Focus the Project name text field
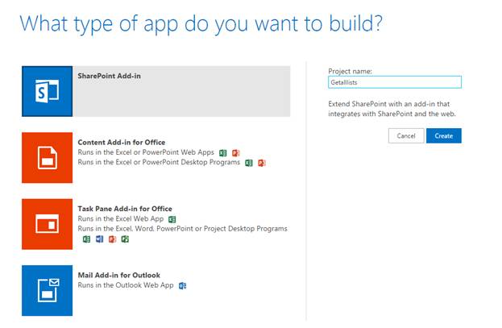 click(395, 82)
